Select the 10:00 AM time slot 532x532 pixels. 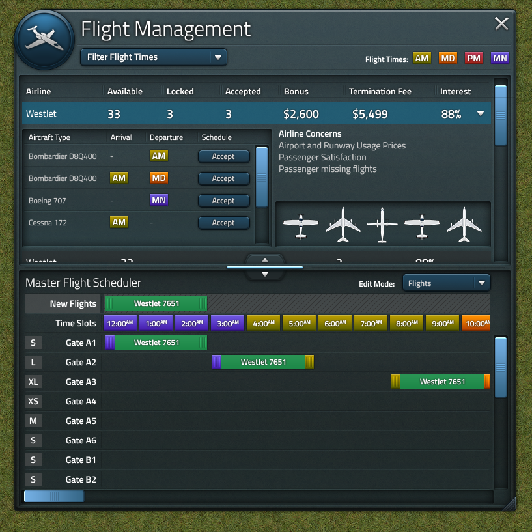tap(476, 324)
